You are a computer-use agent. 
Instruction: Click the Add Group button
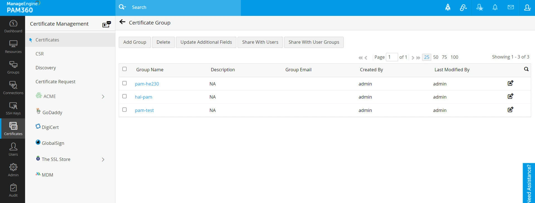[x=135, y=42]
